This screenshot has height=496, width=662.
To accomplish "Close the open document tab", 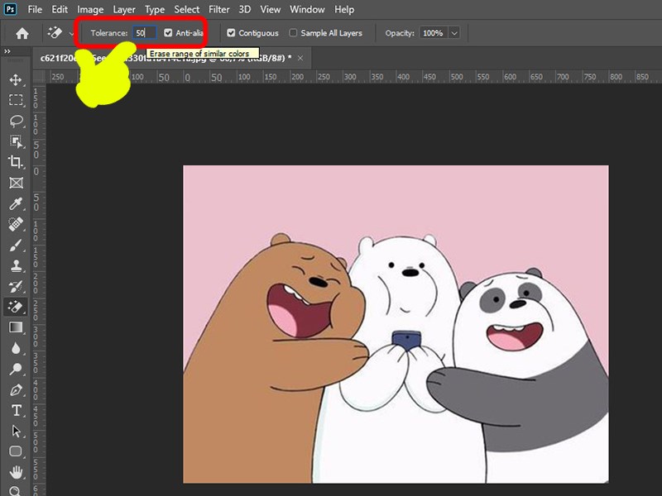I will click(x=300, y=58).
